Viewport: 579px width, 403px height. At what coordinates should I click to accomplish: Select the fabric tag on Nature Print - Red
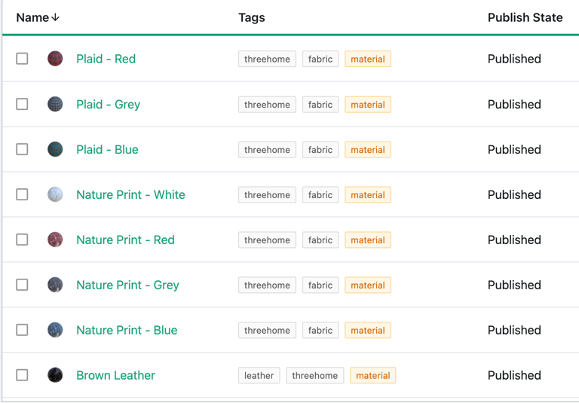(320, 240)
